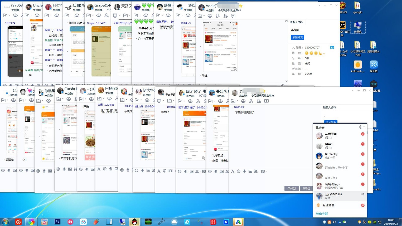This screenshot has height=226, width=402.
Task: Click the blue 添加好友 button under Adair
Action: (x=297, y=37)
